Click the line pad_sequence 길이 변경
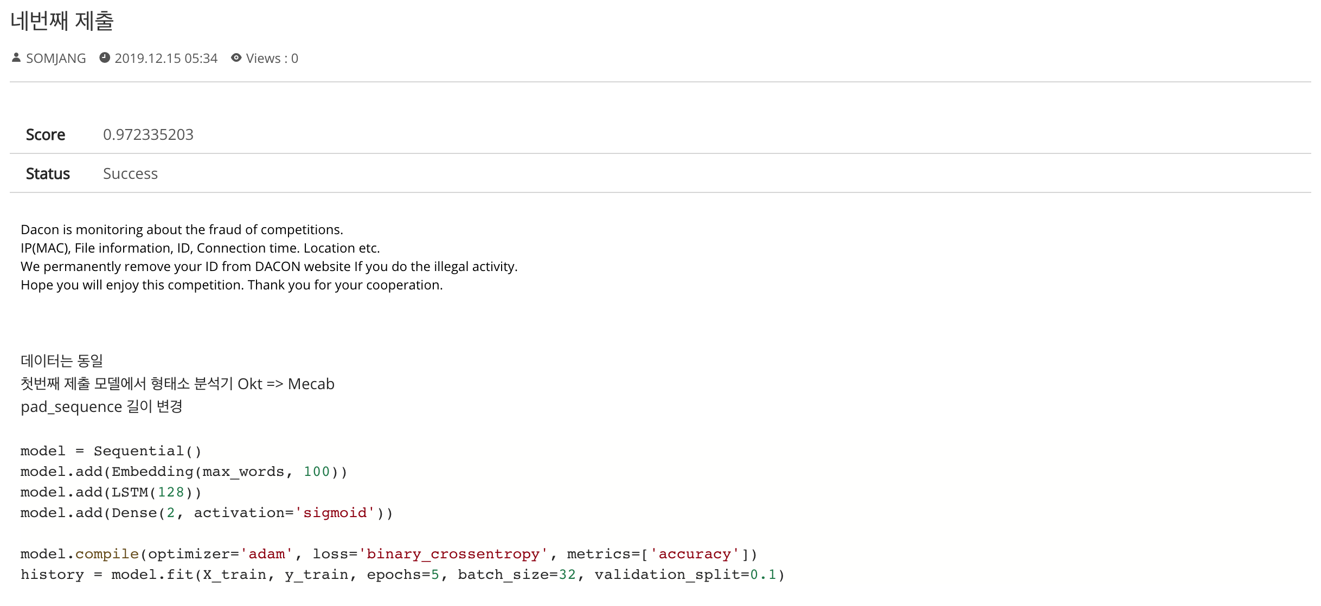Screen dimensions: 1321x606 [101, 407]
